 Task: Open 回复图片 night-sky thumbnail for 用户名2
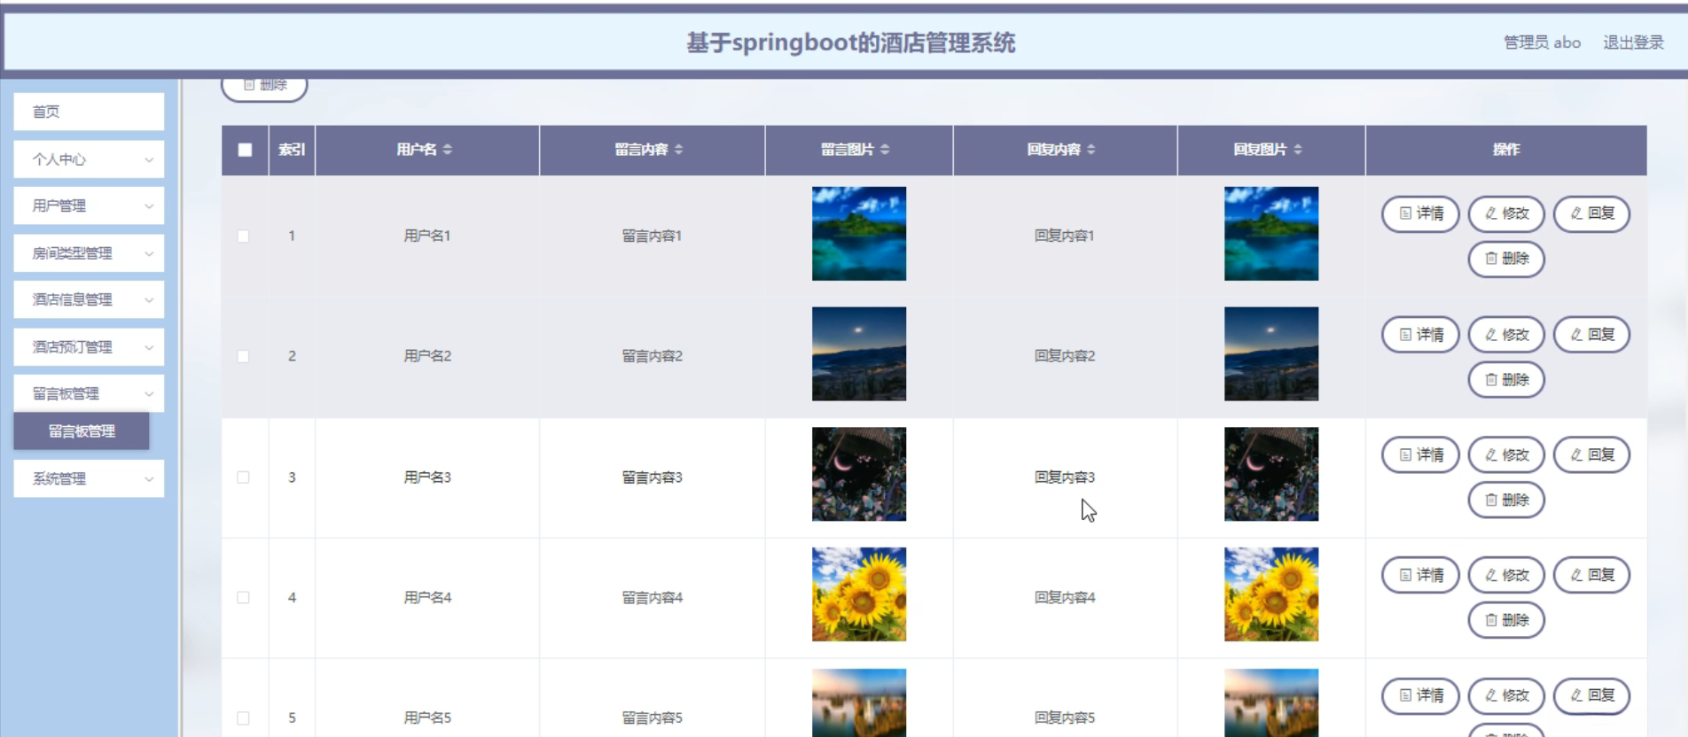pyautogui.click(x=1271, y=354)
